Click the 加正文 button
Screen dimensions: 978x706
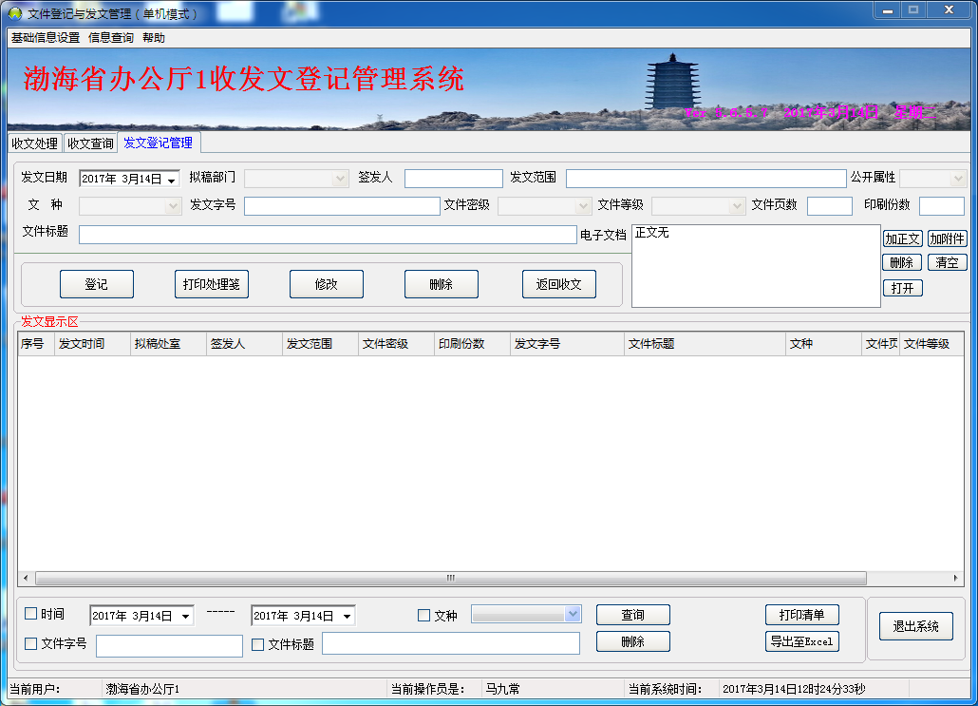tap(902, 239)
